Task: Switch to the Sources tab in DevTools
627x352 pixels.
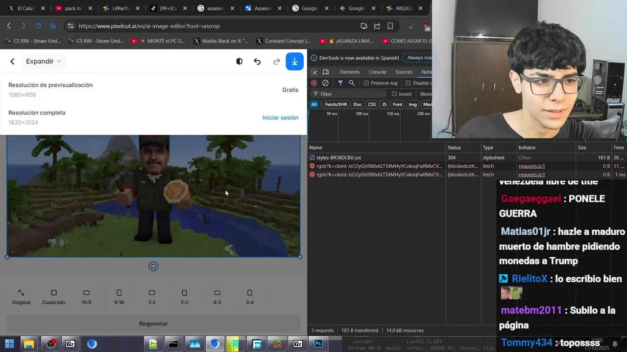Action: (x=404, y=72)
